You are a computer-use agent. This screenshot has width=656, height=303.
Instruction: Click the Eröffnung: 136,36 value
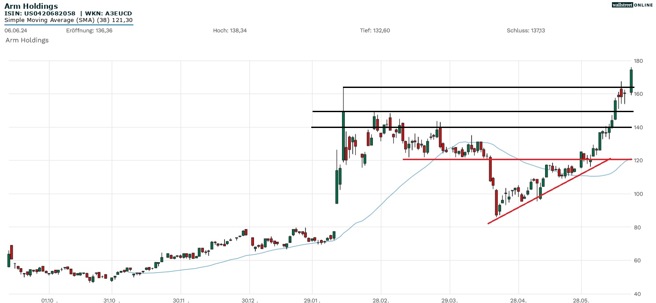(x=89, y=30)
